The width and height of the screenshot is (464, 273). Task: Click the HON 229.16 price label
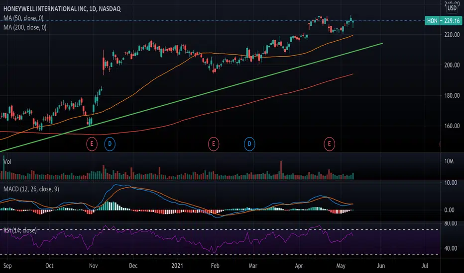pyautogui.click(x=443, y=21)
